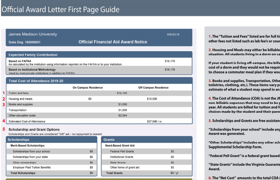Select the 'Transportation' row label
The height and width of the screenshot is (180, 280).
(x=18, y=110)
